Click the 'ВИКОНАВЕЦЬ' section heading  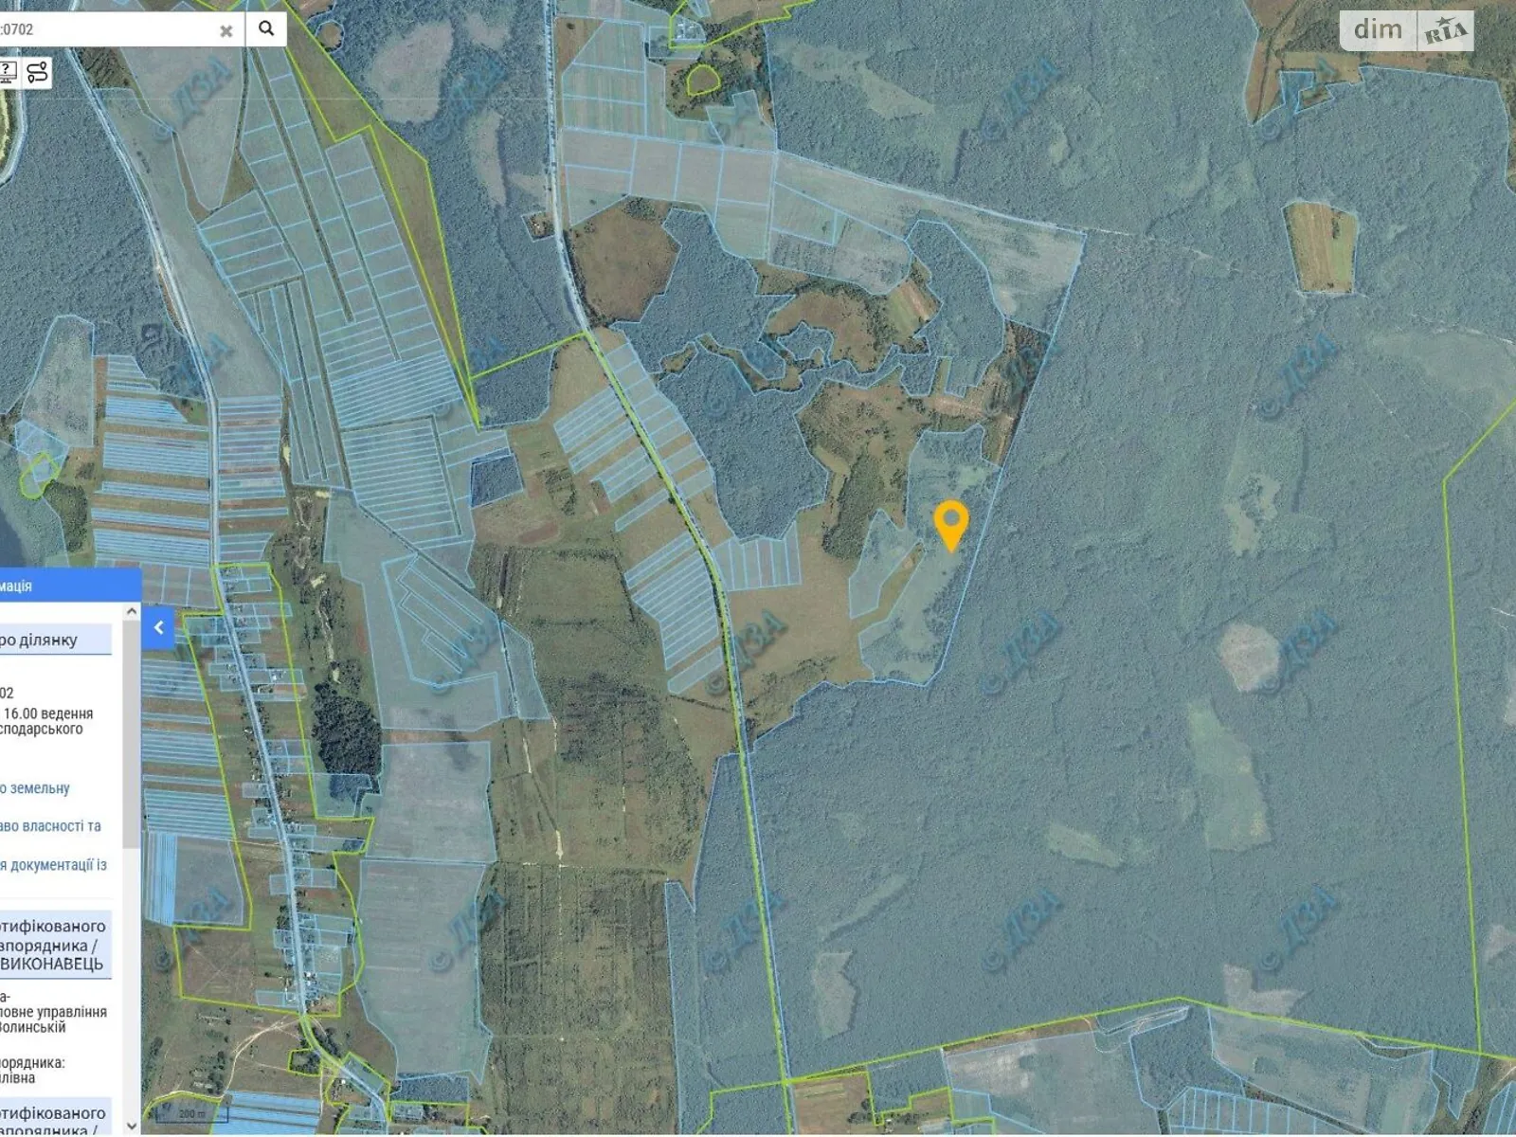52,965
